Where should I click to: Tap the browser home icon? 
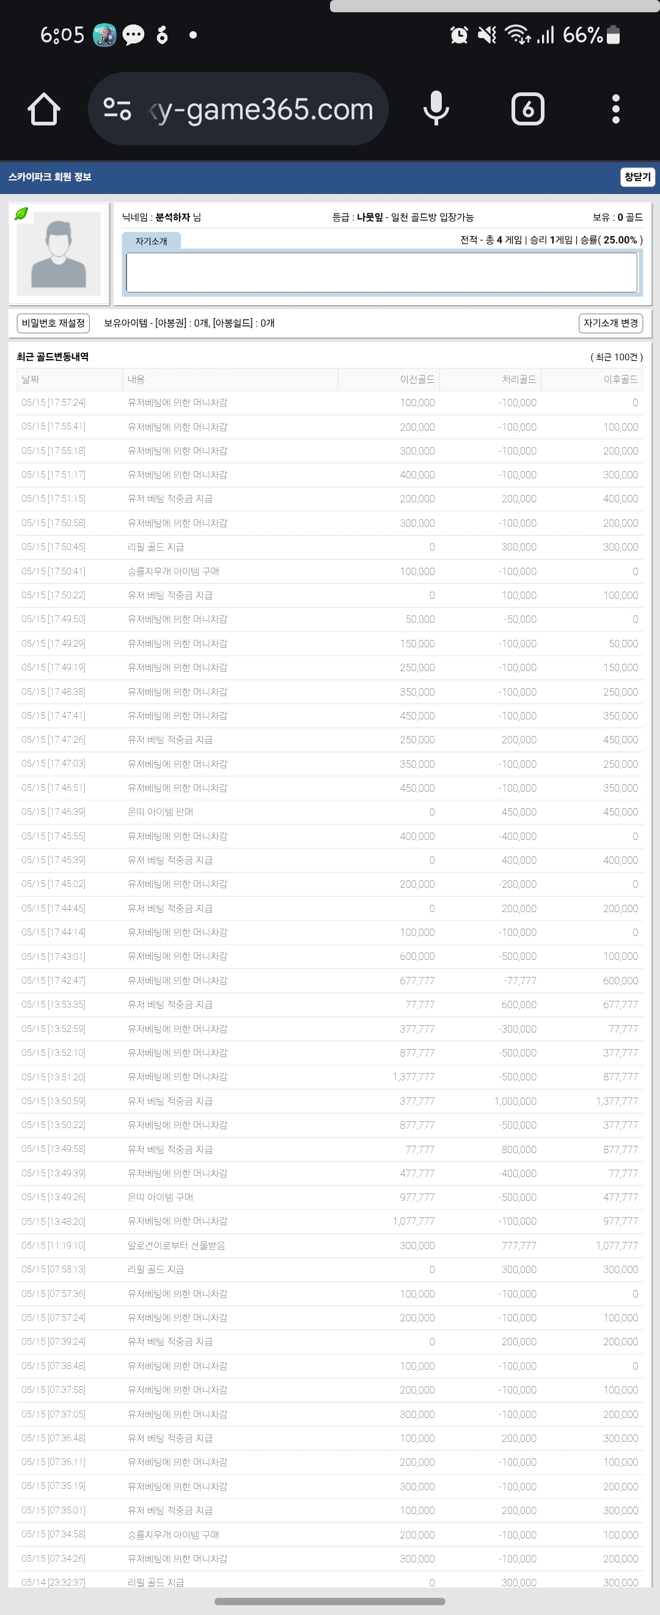[44, 109]
